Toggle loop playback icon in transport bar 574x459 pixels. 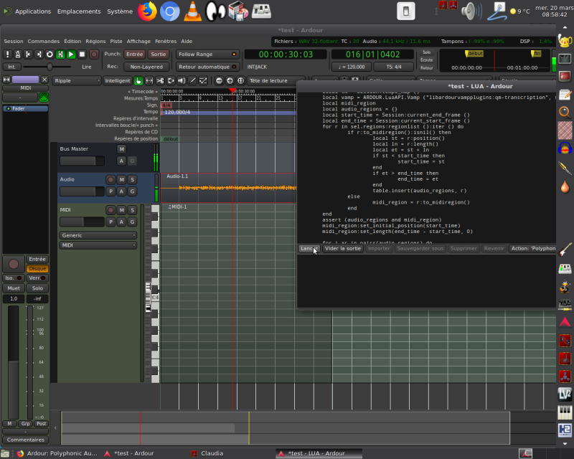tap(50, 55)
